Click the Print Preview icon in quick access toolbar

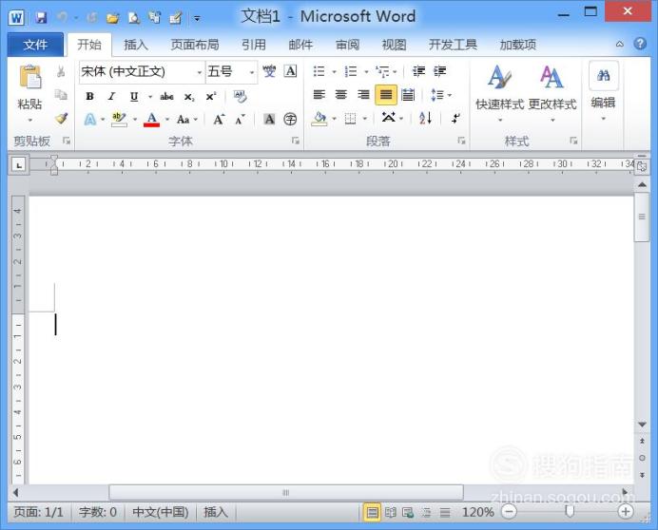(134, 18)
